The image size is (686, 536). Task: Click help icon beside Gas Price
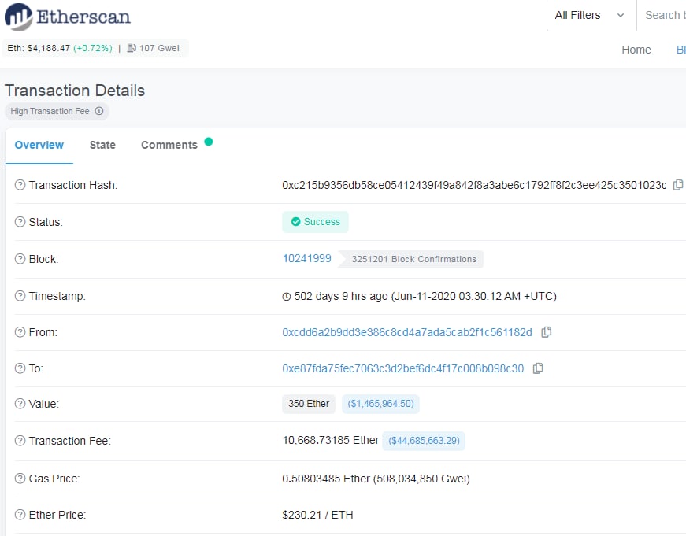click(20, 479)
